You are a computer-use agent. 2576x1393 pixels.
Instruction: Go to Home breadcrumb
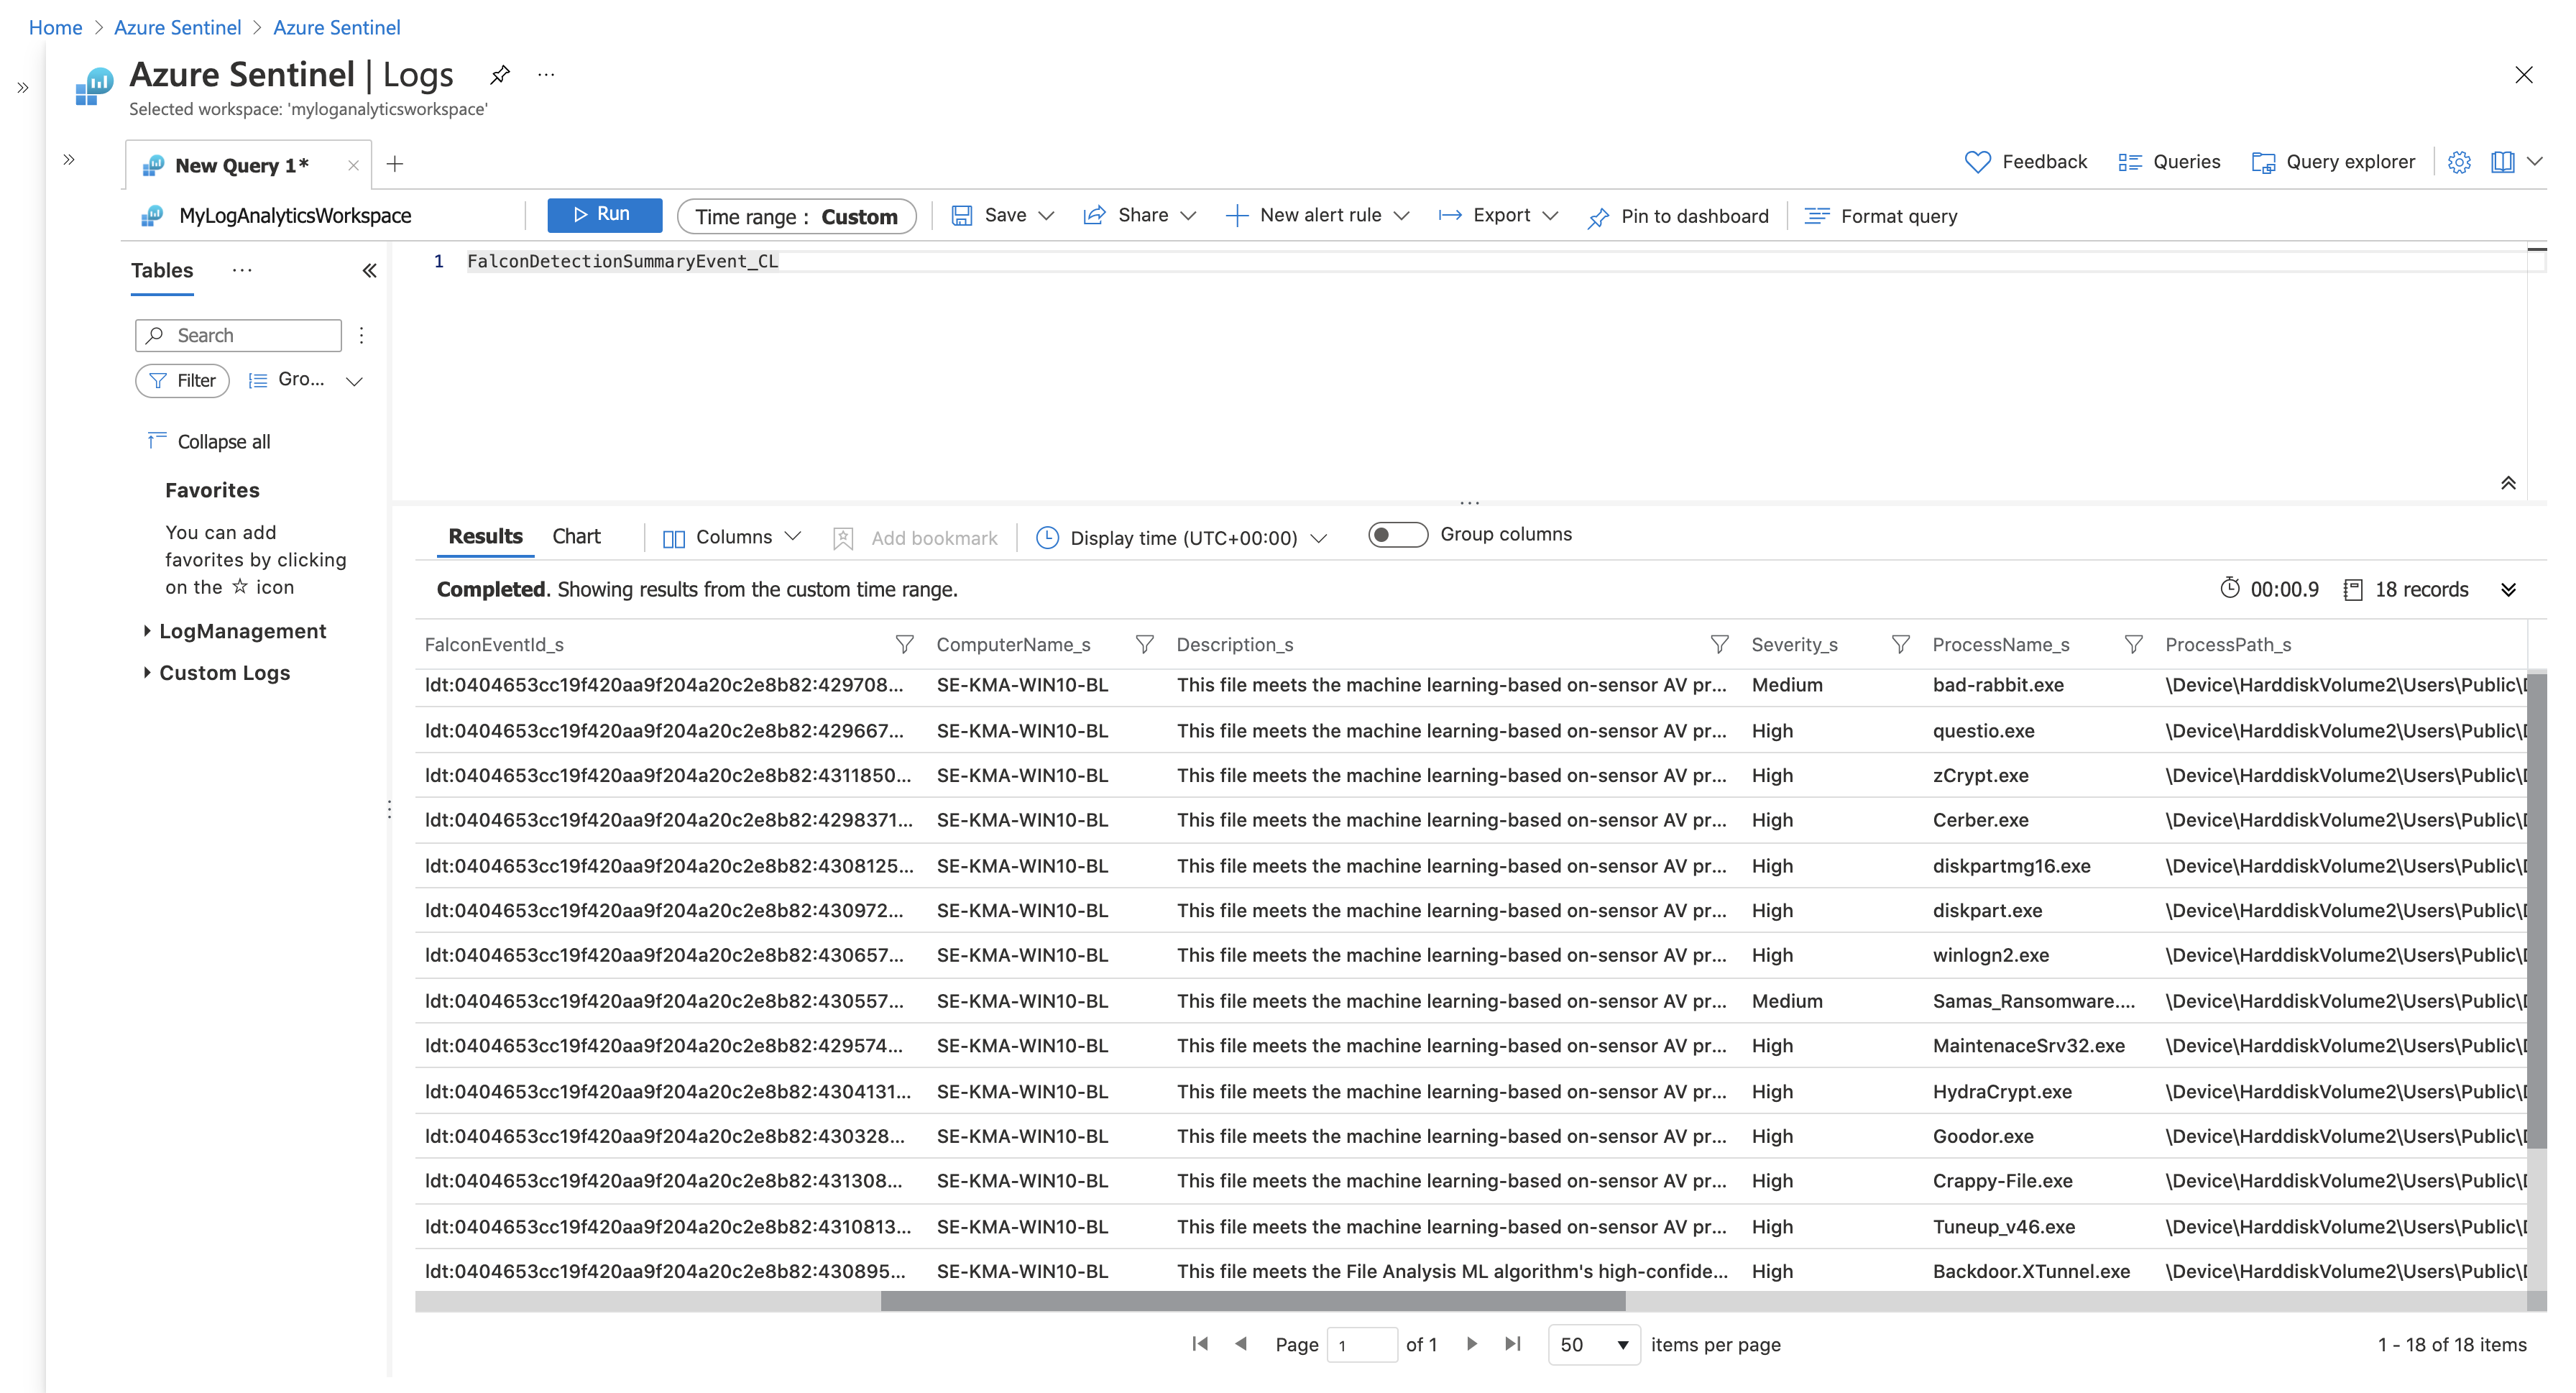(55, 27)
